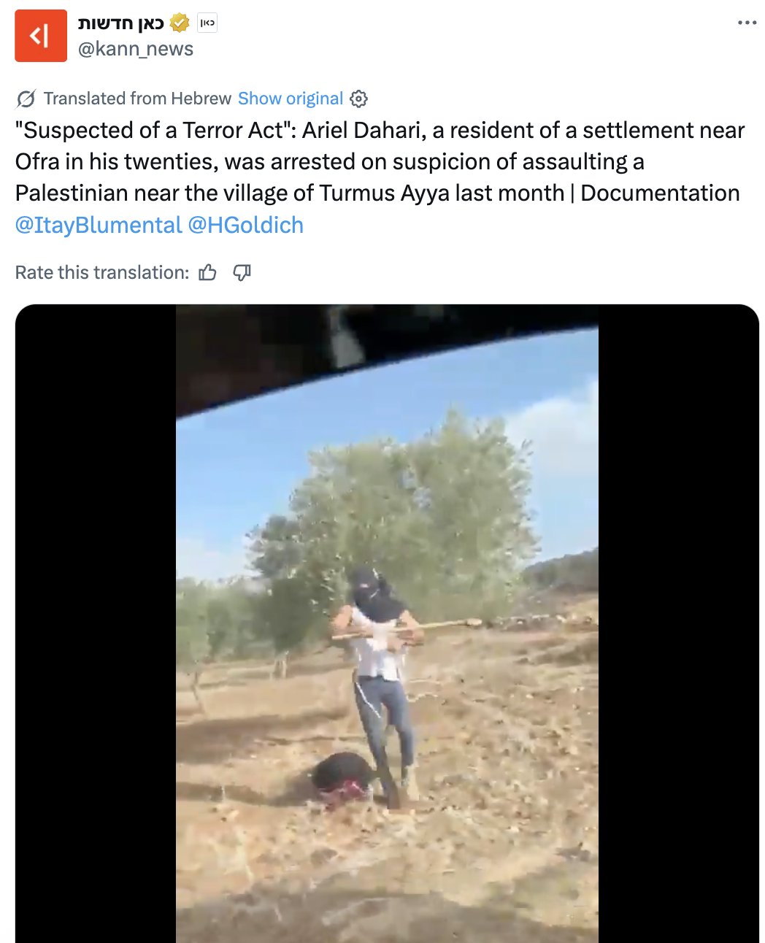Click the 'Rate this translation:' label
Screen dimensions: 765x943
[x=102, y=272]
